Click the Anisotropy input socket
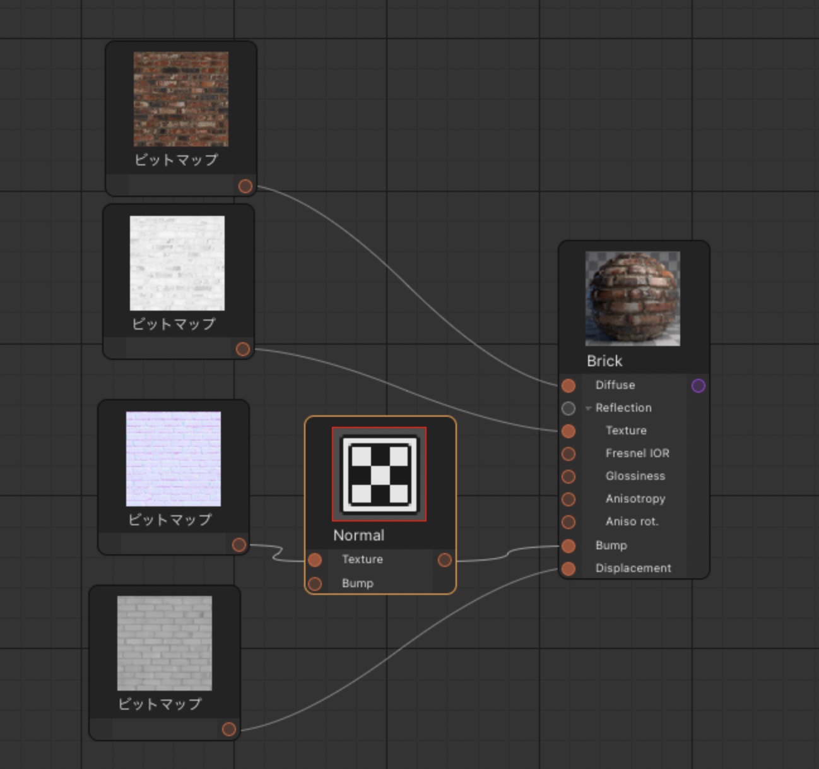The image size is (819, 769). pyautogui.click(x=569, y=499)
